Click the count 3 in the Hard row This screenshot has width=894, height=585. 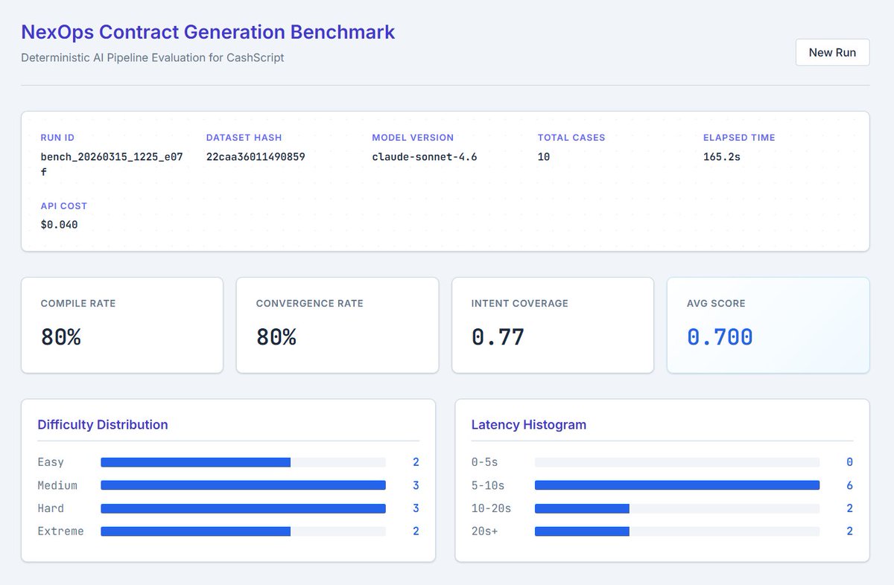[x=416, y=508]
